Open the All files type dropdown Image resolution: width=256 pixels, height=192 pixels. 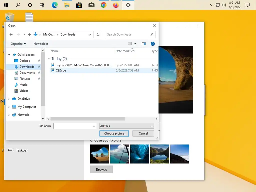(127, 126)
